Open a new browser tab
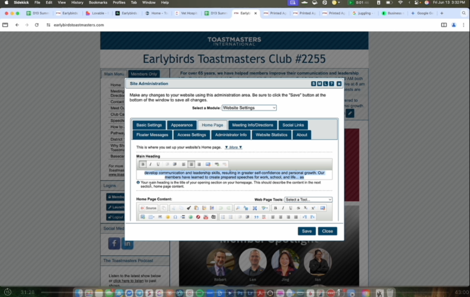Image resolution: width=470 pixels, height=297 pixels. (442, 13)
